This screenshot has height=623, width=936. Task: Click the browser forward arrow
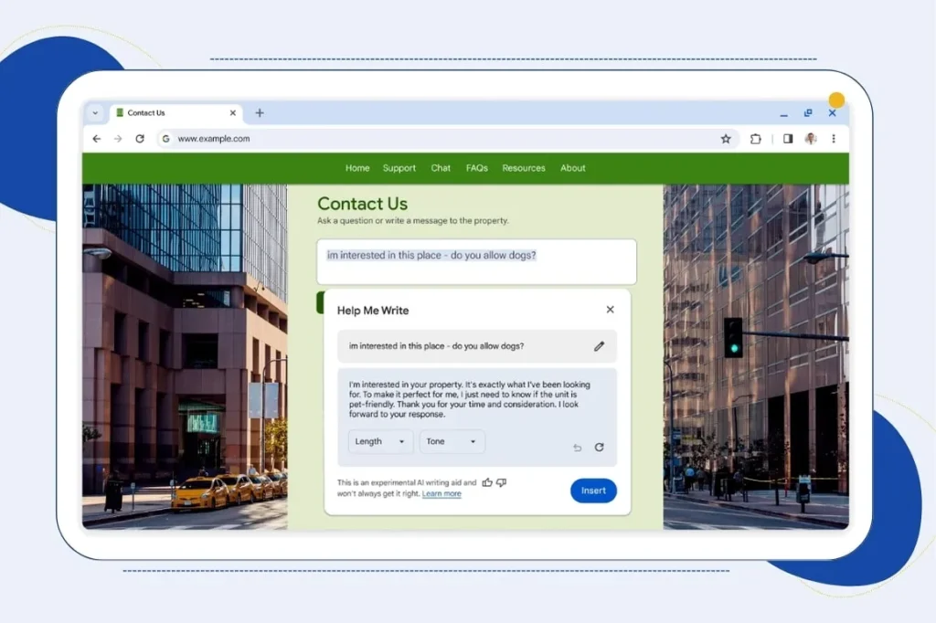click(118, 139)
